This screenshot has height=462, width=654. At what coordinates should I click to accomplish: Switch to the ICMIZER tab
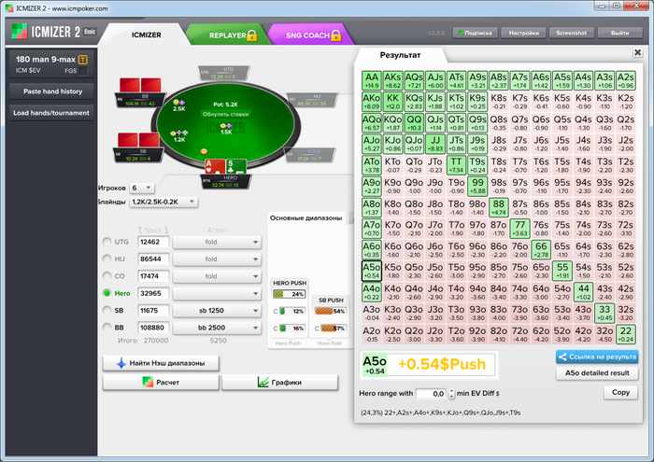coord(146,35)
